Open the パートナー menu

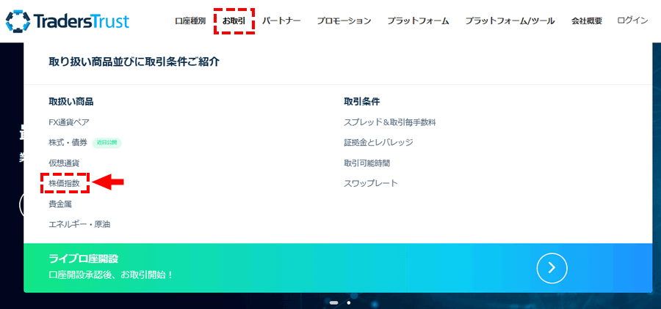pos(281,21)
